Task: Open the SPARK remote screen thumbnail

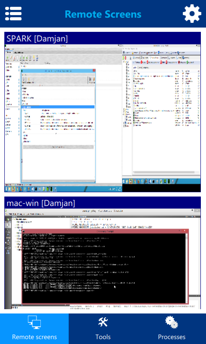Action: [x=103, y=118]
